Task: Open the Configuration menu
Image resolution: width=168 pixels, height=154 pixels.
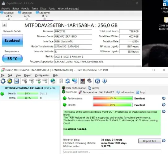Action: click(x=42, y=75)
